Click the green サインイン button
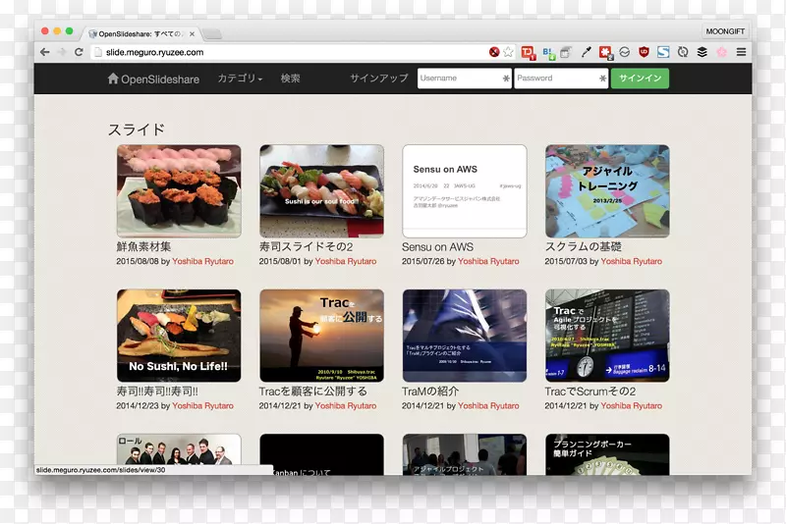 coord(640,79)
